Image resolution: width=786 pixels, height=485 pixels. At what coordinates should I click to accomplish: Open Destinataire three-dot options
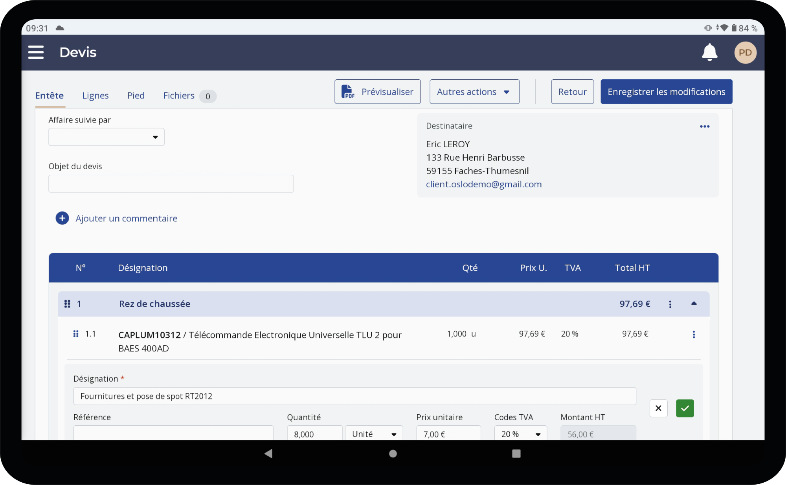pos(705,126)
